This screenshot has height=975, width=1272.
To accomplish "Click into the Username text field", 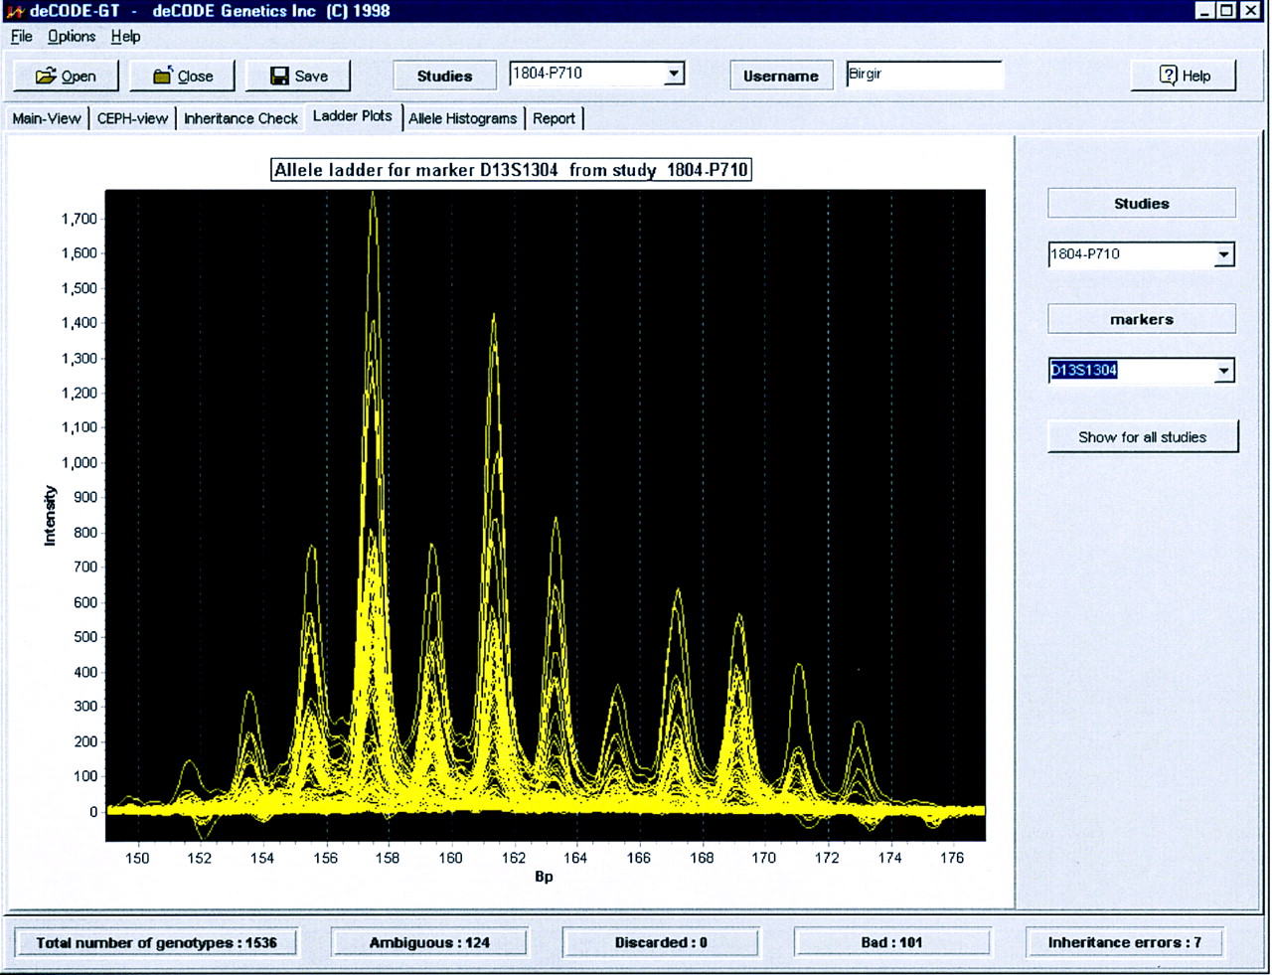I will click(x=923, y=75).
